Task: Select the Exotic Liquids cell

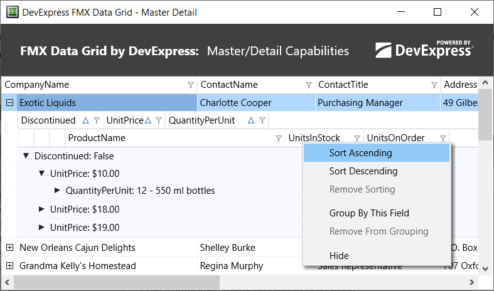Action: [x=107, y=103]
